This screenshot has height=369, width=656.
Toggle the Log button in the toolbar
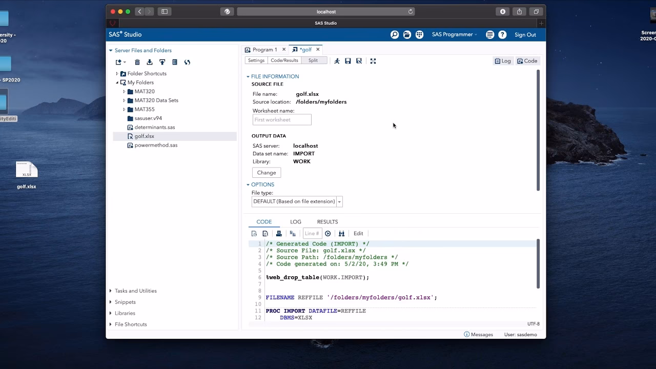pos(502,61)
